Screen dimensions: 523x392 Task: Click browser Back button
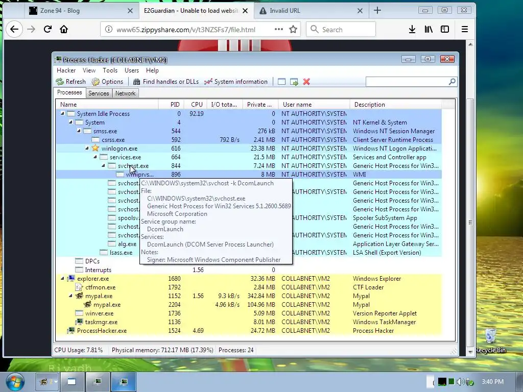point(14,29)
